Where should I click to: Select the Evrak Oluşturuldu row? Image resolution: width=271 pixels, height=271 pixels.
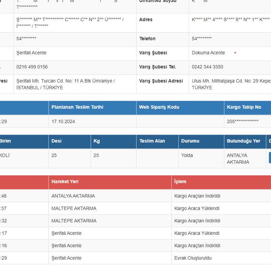[x=135, y=258]
